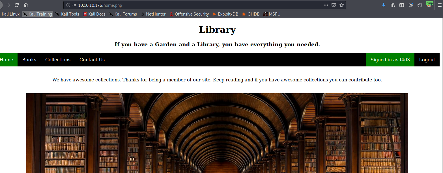443x173 pixels.
Task: Click the address bar URL field
Action: click(198, 5)
